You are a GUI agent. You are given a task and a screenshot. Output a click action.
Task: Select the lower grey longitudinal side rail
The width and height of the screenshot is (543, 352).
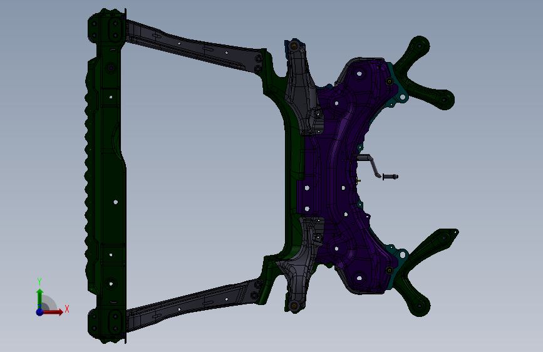[194, 305]
